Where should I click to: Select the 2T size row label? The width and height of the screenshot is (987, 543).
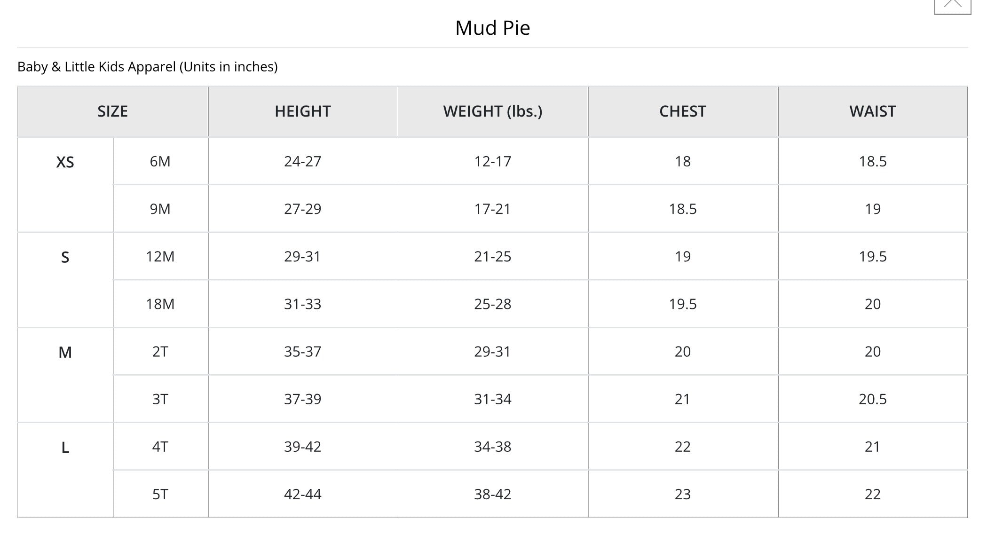point(160,351)
